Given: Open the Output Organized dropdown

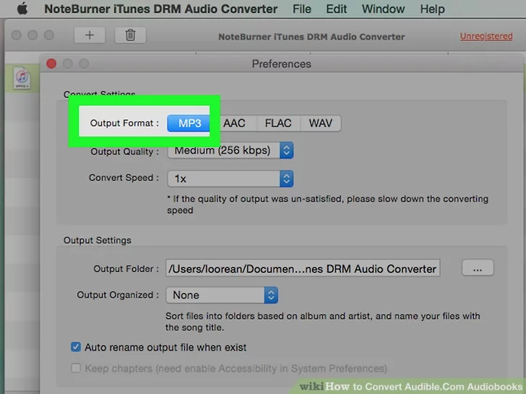Looking at the screenshot, I should coord(222,295).
